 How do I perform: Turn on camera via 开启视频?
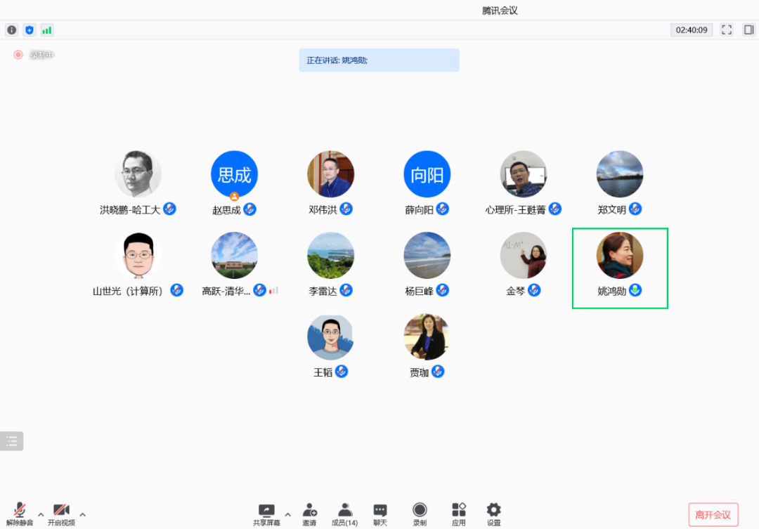coord(61,514)
